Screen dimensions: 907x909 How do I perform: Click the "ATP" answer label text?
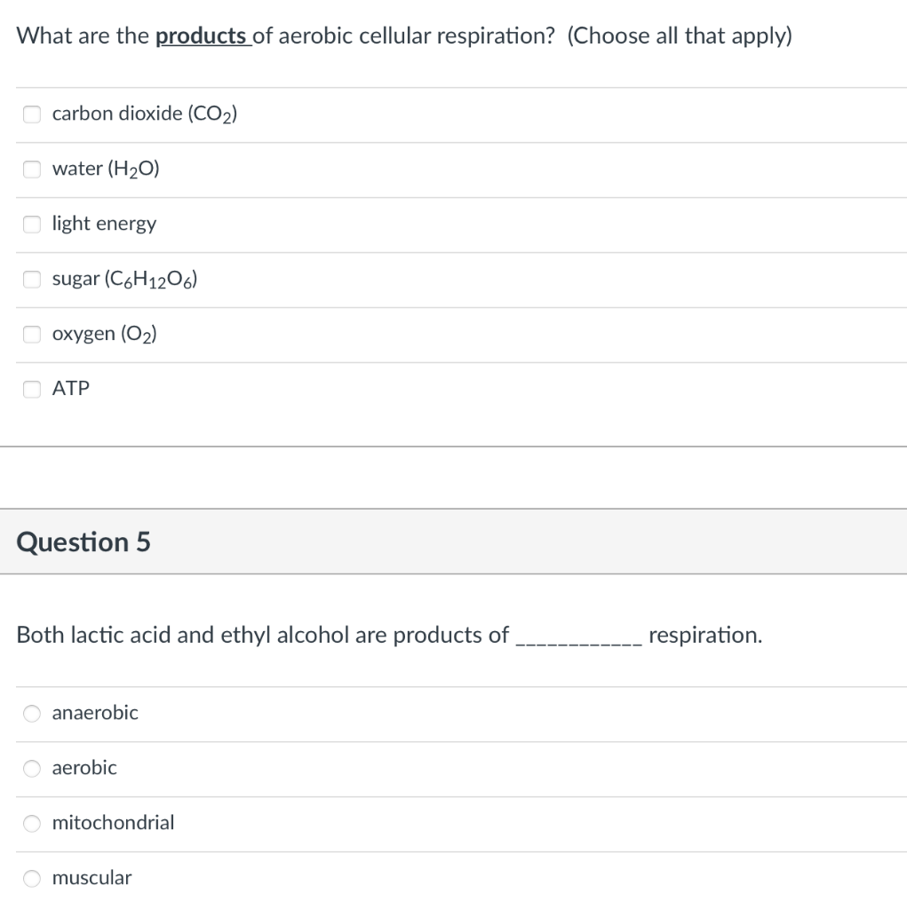71,389
